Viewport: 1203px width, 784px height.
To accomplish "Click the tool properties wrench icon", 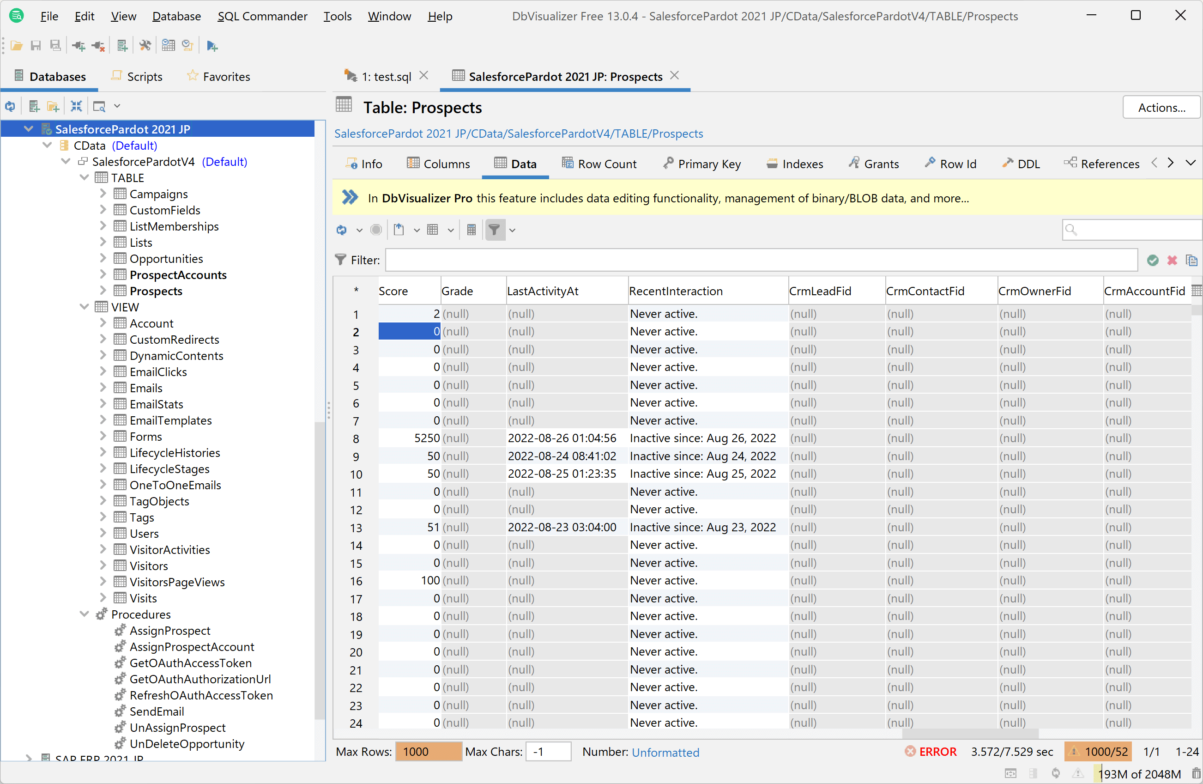I will [x=145, y=46].
